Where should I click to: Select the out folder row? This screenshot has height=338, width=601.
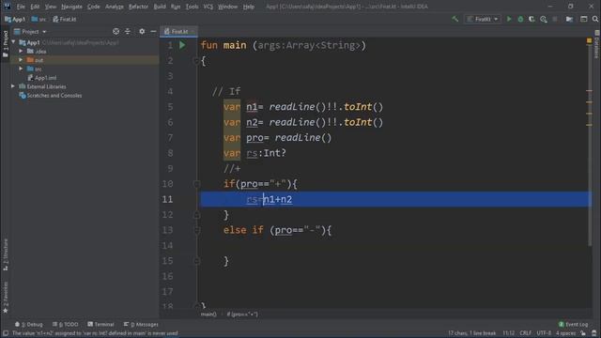(84, 60)
